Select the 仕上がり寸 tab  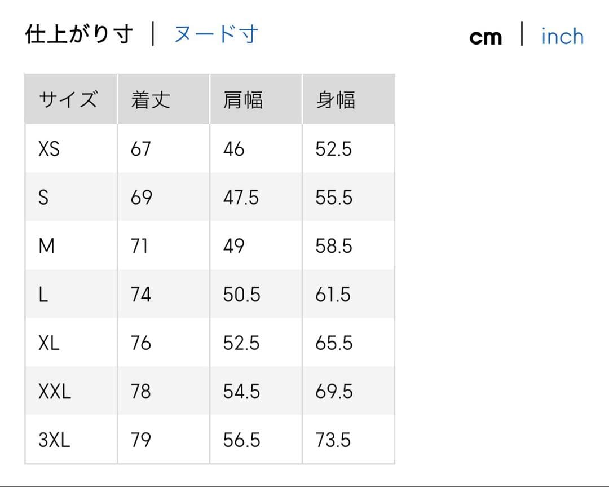(79, 34)
